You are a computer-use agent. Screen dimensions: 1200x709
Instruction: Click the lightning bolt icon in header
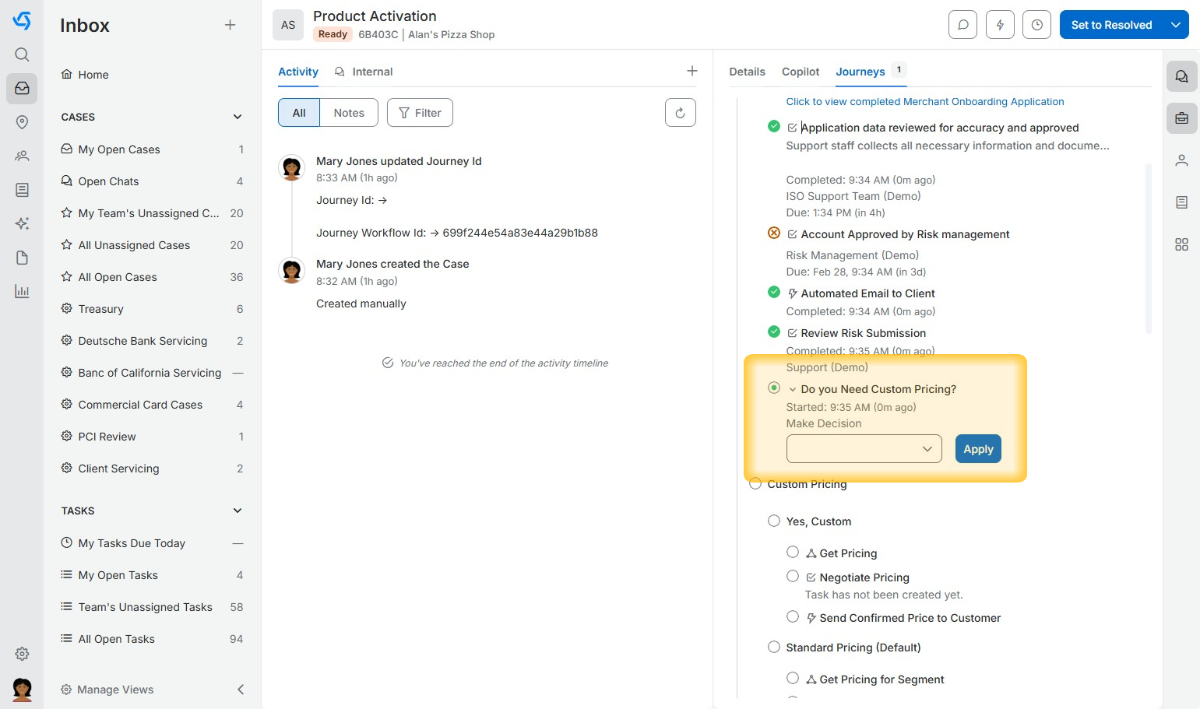click(x=1000, y=25)
